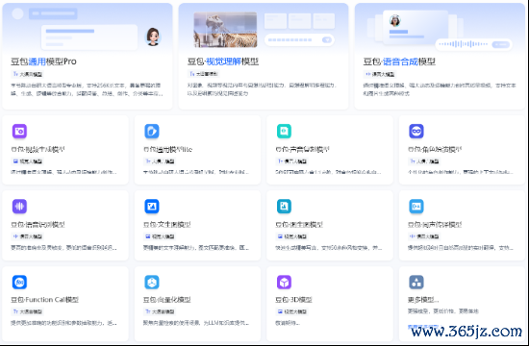This screenshot has width=529, height=346.
Task: Click 语音大模型 tag under 同声传译模型
Action: [x=424, y=236]
